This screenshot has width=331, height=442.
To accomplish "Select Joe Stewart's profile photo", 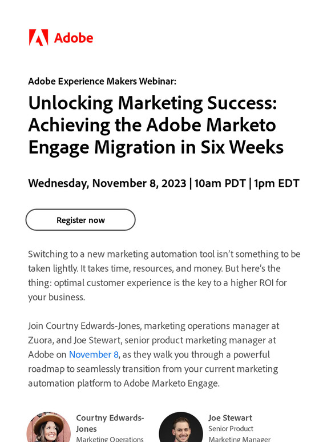I will (181, 427).
